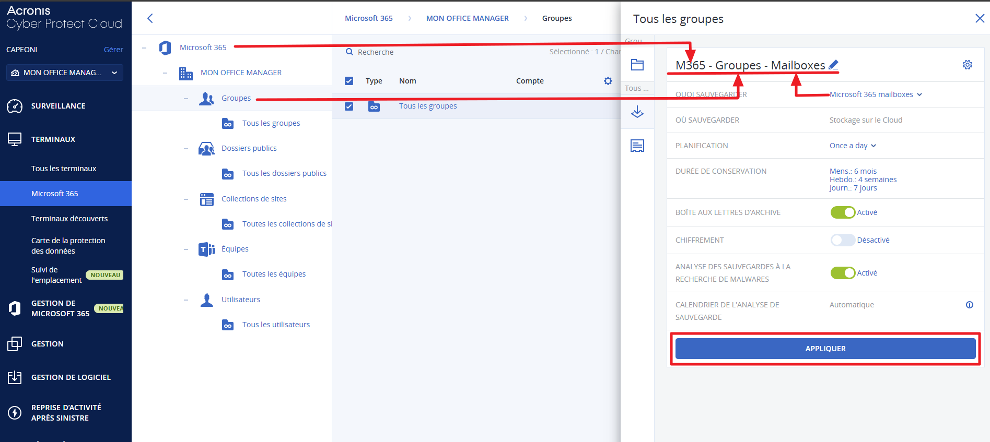Open Microsoft 365 mailboxes dropdown
The image size is (990, 442).
(x=876, y=94)
